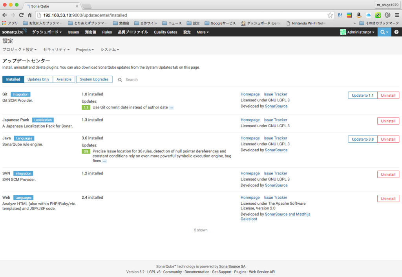Screen dimensions: 402x277
Task: Open Amazon extension icon
Action: pyautogui.click(x=359, y=15)
